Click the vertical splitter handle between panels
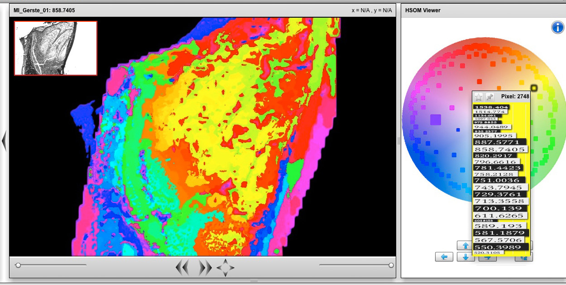 tap(398, 141)
